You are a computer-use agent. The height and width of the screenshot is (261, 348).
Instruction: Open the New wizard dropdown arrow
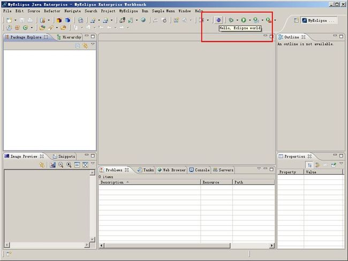pyautogui.click(x=16, y=20)
